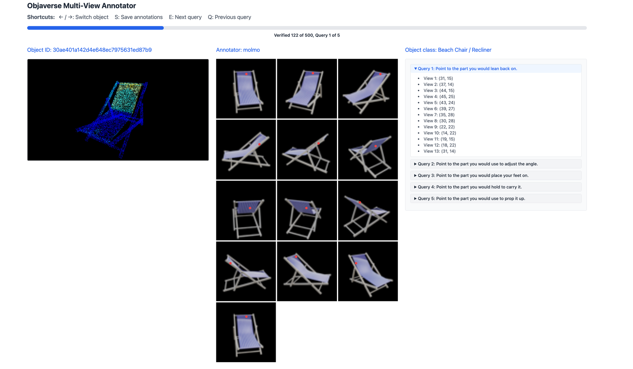
Task: Select seventh view thumbnail, third row left
Action: [x=246, y=210]
